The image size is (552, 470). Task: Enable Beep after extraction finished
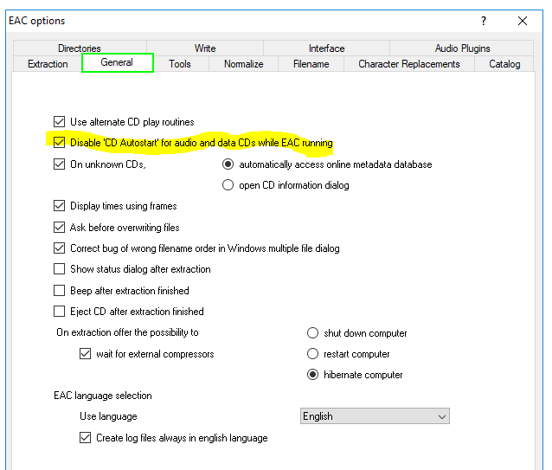(59, 291)
